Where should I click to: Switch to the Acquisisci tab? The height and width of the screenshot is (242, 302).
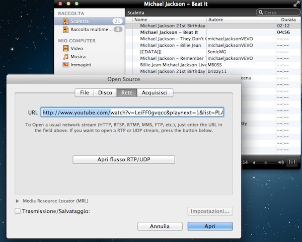coord(155,92)
